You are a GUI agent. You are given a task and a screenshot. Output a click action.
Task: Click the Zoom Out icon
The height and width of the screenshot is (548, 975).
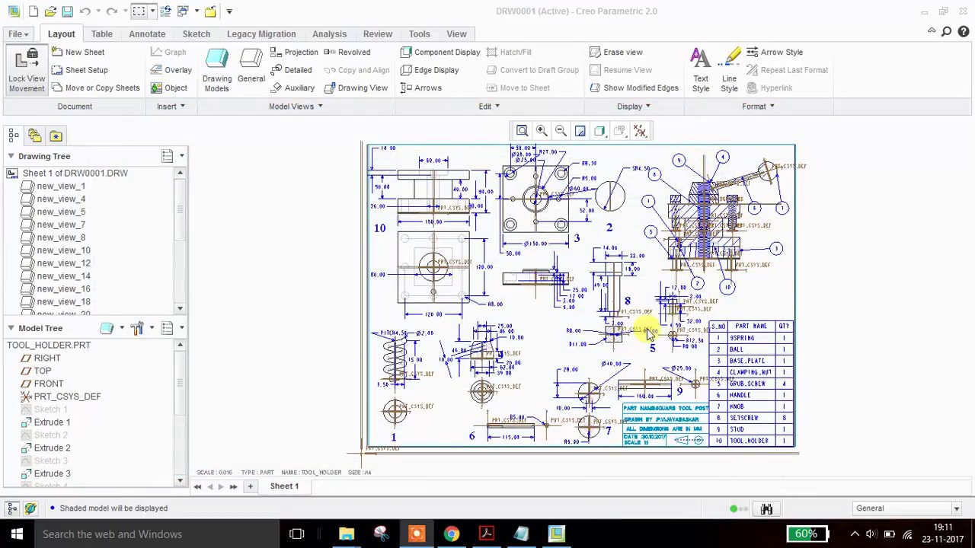point(561,131)
